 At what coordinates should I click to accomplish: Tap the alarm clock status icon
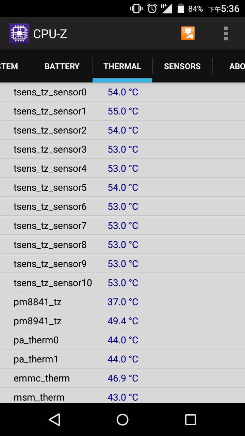click(x=152, y=9)
